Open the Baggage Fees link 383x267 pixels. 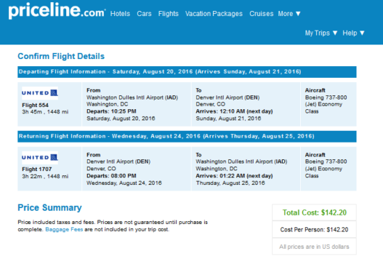click(x=64, y=229)
